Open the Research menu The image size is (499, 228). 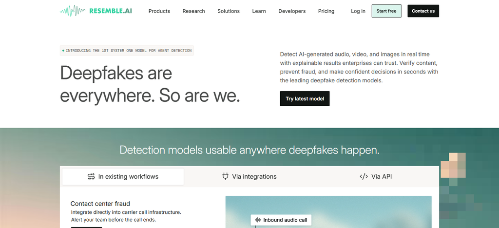[x=193, y=11]
